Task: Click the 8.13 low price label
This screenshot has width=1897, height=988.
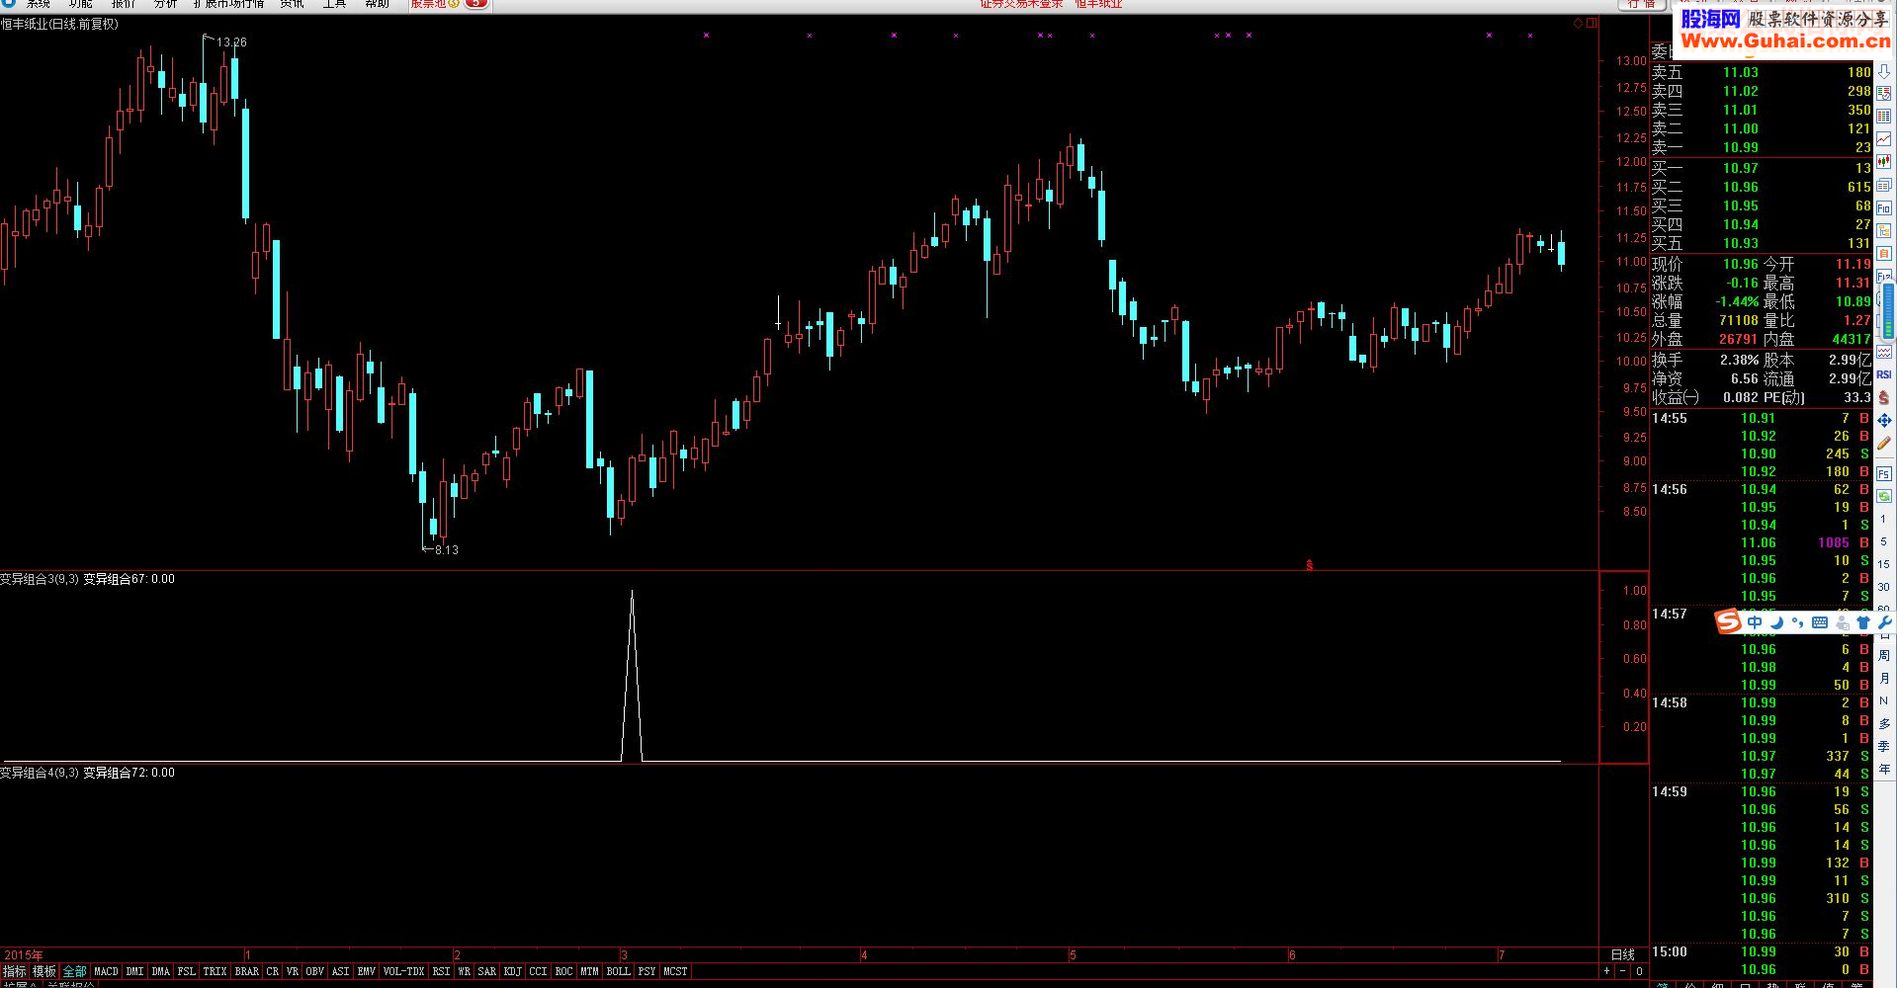Action: (447, 550)
